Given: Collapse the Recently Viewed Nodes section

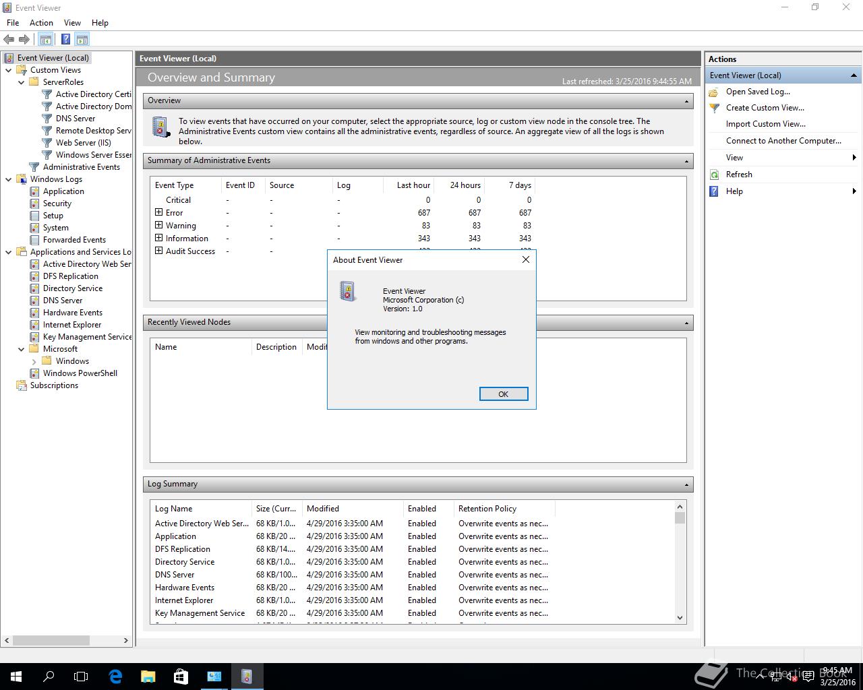Looking at the screenshot, I should click(686, 323).
